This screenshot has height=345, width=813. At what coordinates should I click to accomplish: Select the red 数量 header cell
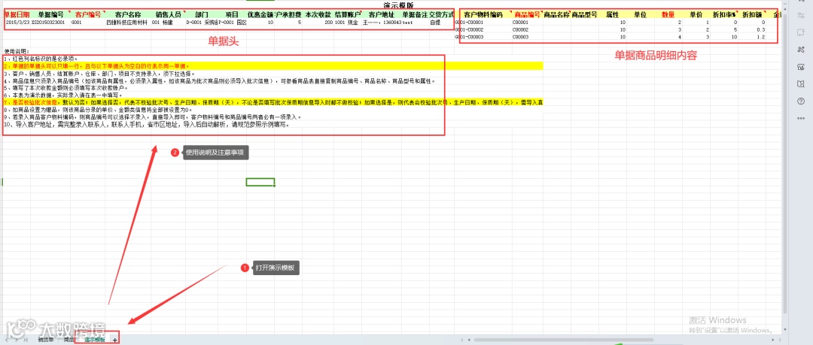669,14
